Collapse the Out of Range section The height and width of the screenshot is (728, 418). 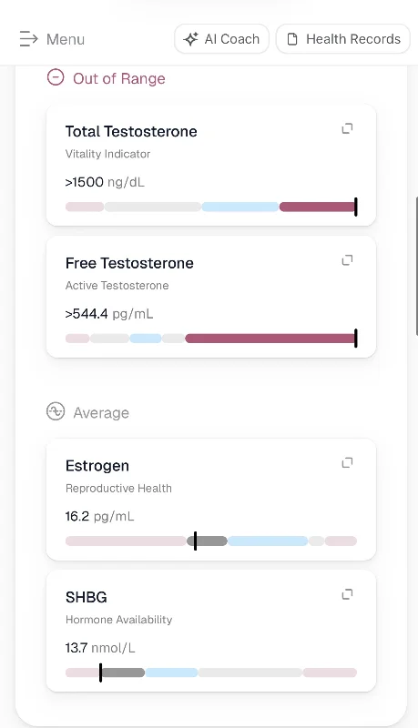pos(106,78)
